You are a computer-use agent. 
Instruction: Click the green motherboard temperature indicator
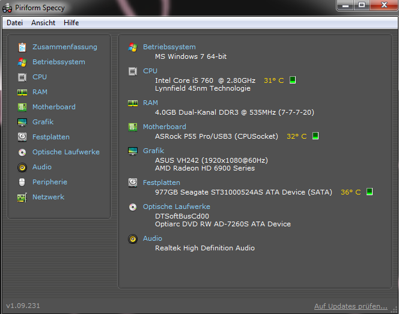point(315,136)
